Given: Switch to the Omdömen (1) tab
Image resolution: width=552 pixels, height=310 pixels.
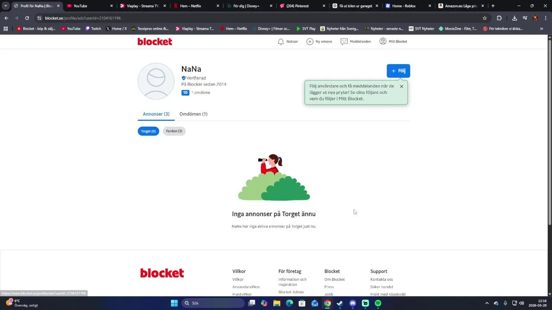Looking at the screenshot, I should point(193,114).
